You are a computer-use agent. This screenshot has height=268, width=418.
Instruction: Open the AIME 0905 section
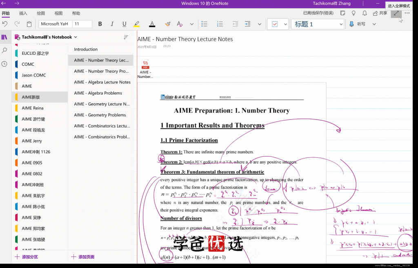40,163
